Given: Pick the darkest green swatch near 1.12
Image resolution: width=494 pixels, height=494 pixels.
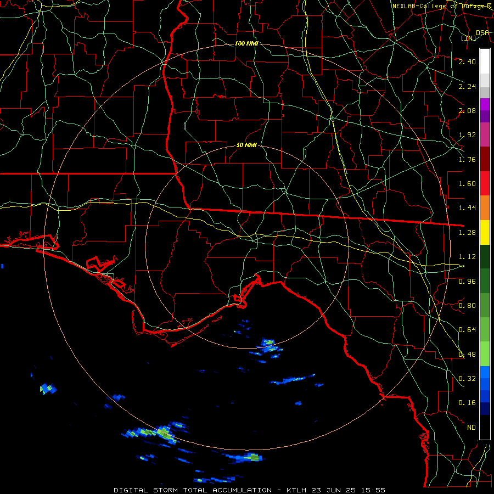Looking at the screenshot, I should (485, 256).
